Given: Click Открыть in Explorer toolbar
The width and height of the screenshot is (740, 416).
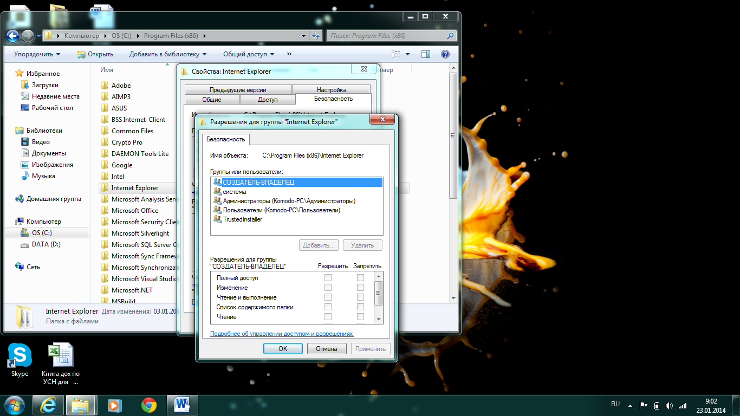Looking at the screenshot, I should coord(95,54).
